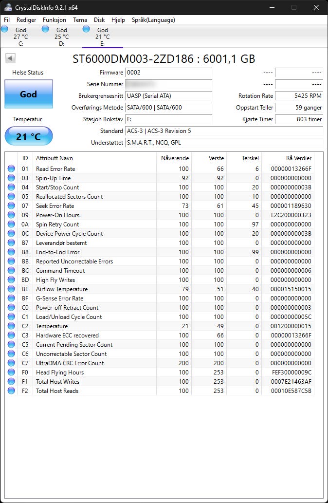Select the Leverandør bestemt attribute row

click(x=159, y=242)
